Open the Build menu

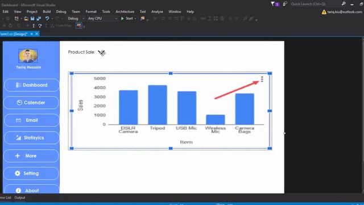(x=47, y=11)
